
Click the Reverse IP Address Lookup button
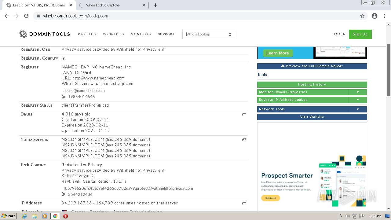tap(303, 100)
